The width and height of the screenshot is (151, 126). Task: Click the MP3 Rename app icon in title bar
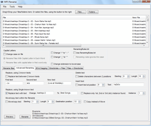coord(2,2)
